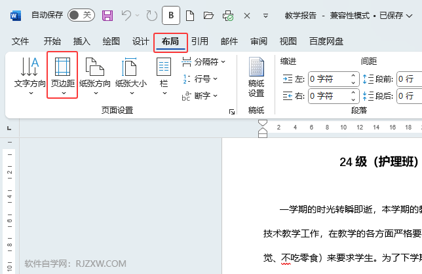This screenshot has height=274, width=422.
Task: Open the 纸张大小 paper size menu
Action: (x=131, y=76)
